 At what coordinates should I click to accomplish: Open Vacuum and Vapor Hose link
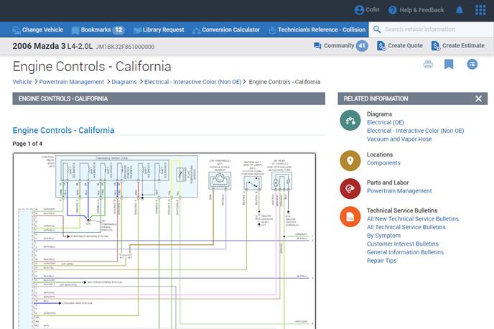pyautogui.click(x=399, y=139)
